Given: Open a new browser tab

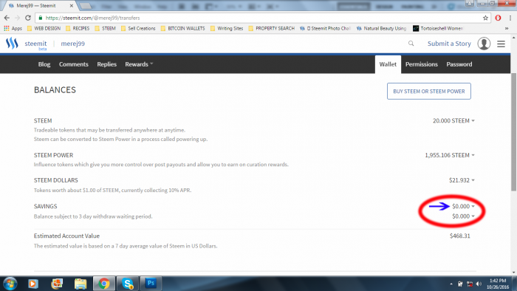Looking at the screenshot, I should (86, 6).
